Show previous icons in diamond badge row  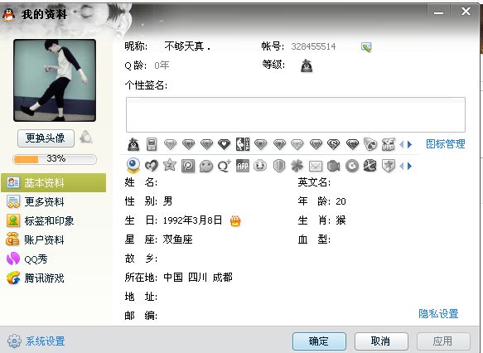point(401,144)
